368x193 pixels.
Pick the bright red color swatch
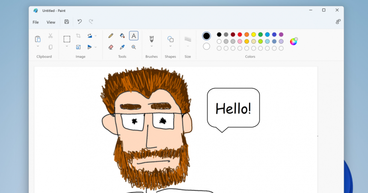point(240,35)
